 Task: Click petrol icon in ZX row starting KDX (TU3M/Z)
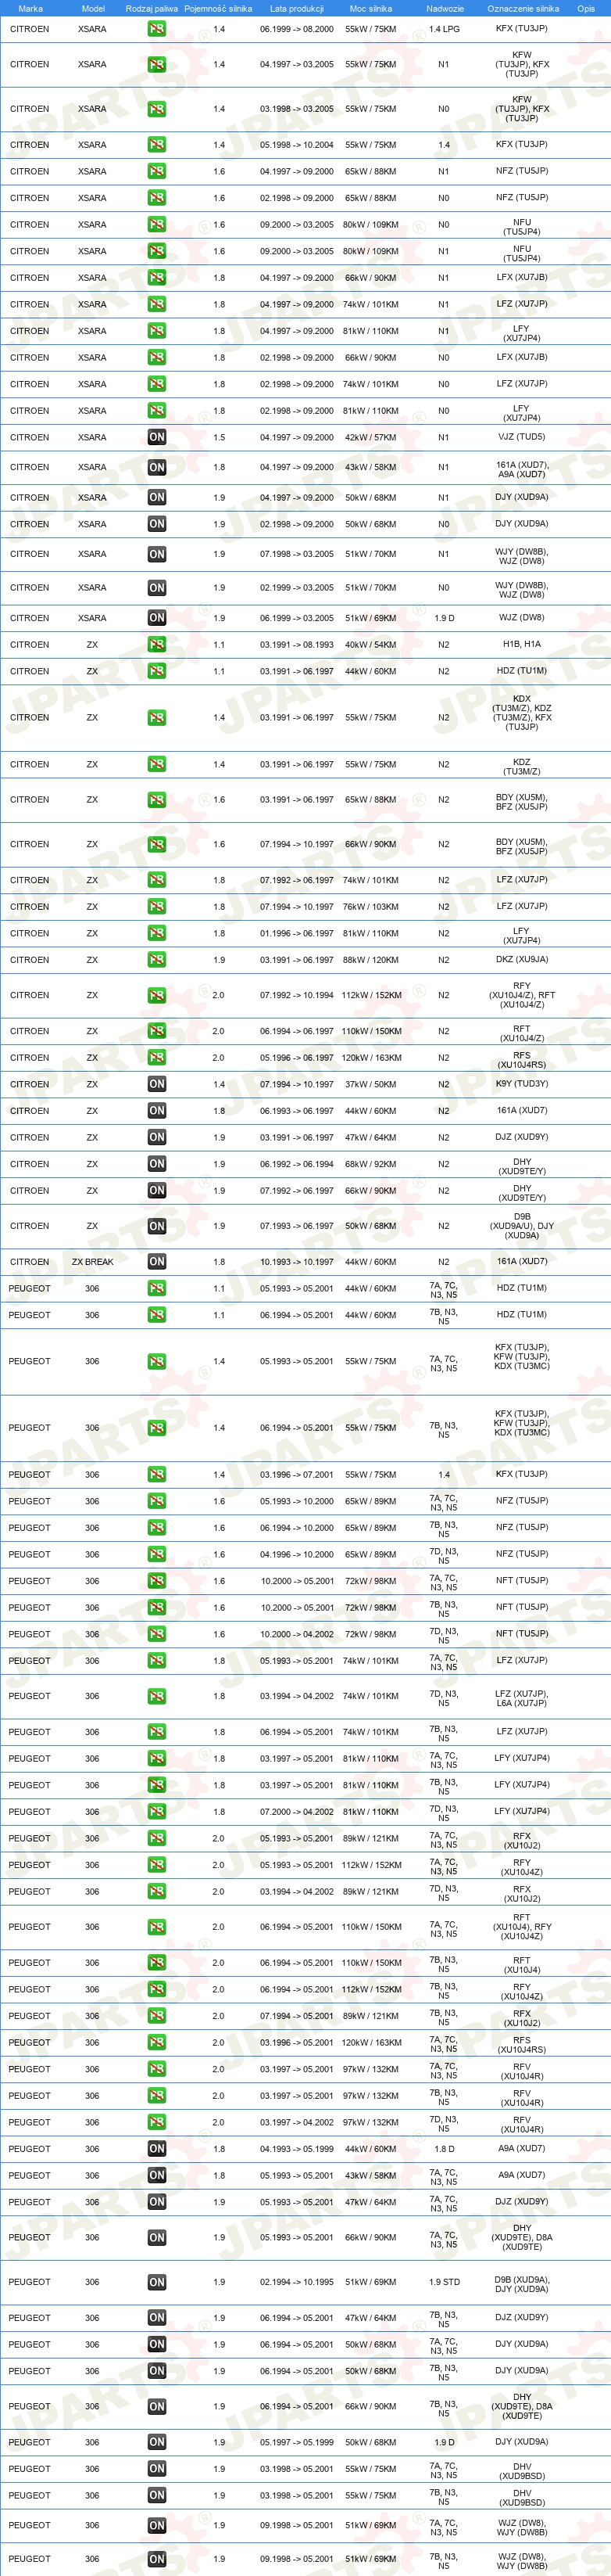point(157,718)
